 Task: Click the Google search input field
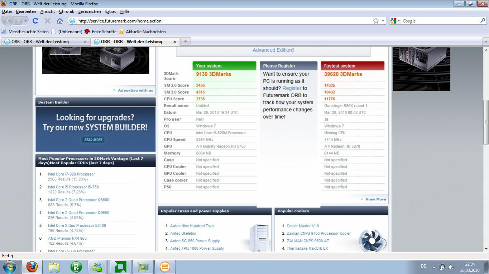tap(440, 21)
